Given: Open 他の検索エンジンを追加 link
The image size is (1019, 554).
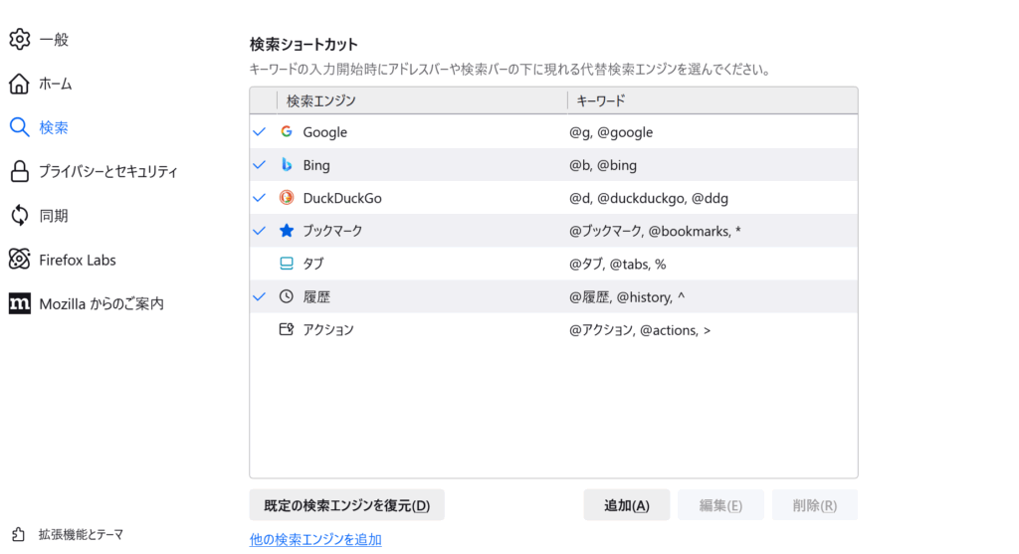Looking at the screenshot, I should coord(314,540).
